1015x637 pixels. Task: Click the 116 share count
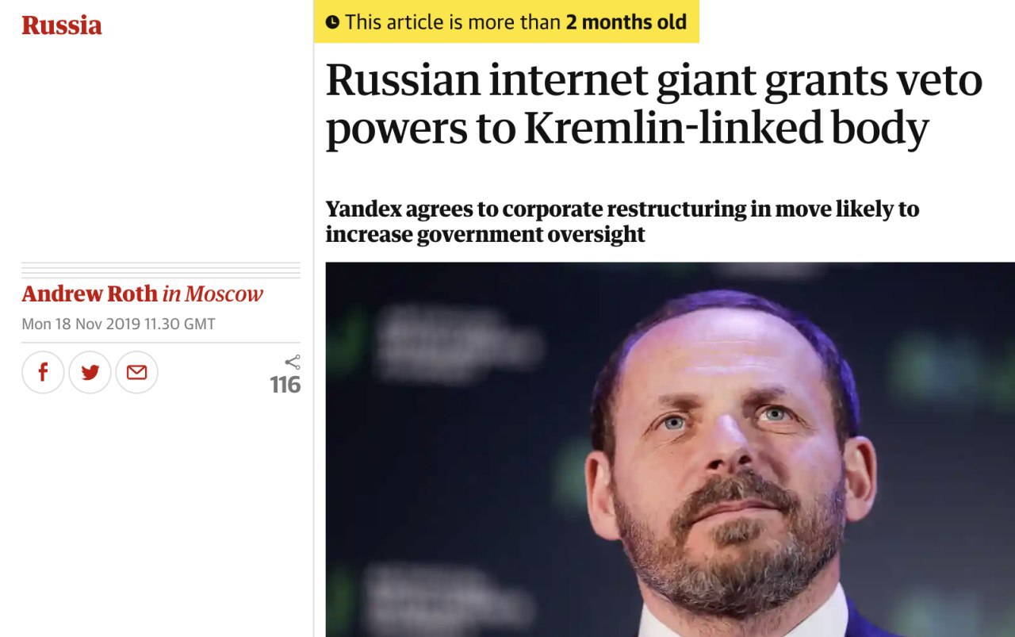(285, 386)
